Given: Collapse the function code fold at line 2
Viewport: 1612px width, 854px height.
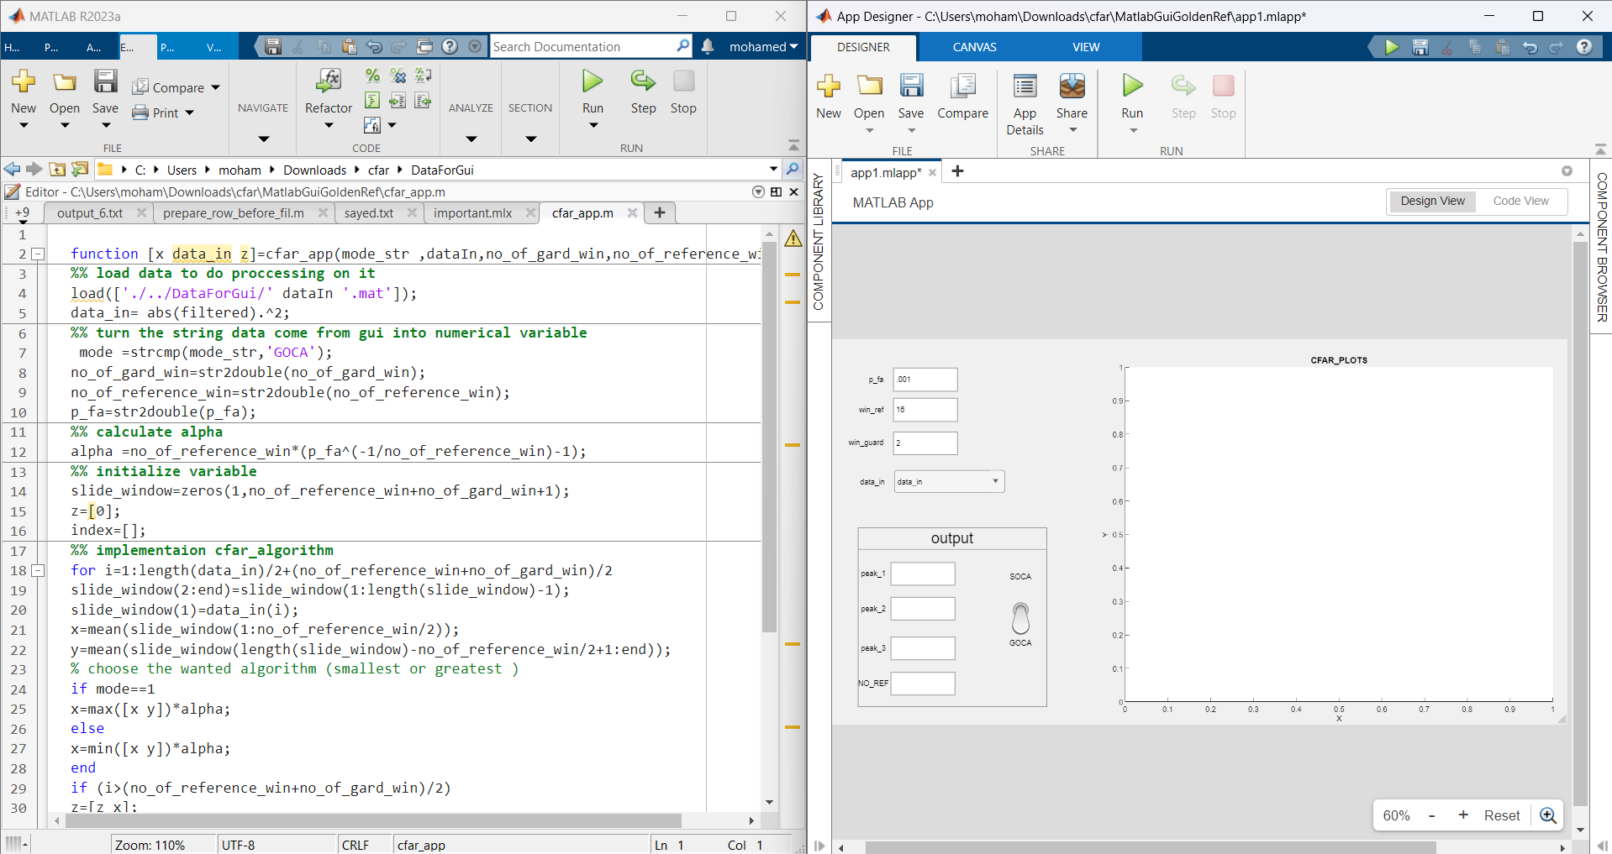Looking at the screenshot, I should coord(38,254).
